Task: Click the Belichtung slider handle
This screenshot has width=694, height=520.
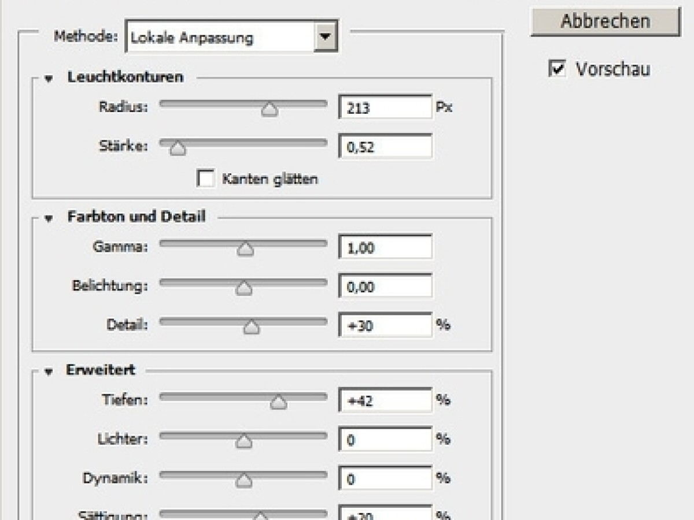Action: (x=243, y=288)
